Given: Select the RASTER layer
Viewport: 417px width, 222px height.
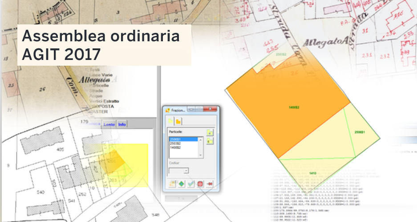Looking at the screenshot, I should 98,111.
